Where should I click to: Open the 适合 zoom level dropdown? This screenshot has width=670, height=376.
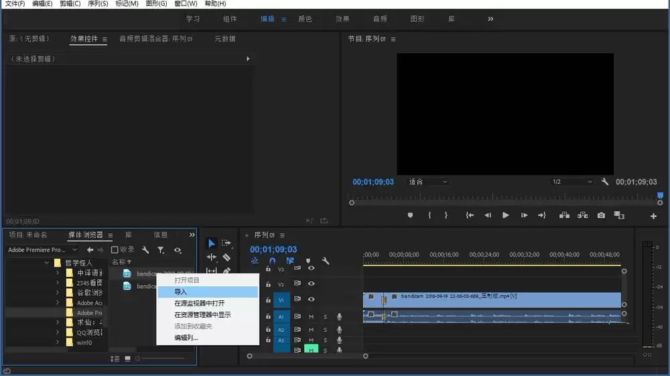coord(427,182)
